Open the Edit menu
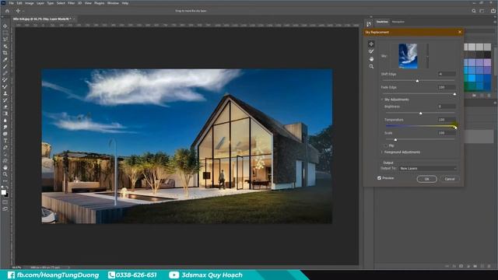Image resolution: width=498 pixels, height=280 pixels. pyautogui.click(x=19, y=3)
